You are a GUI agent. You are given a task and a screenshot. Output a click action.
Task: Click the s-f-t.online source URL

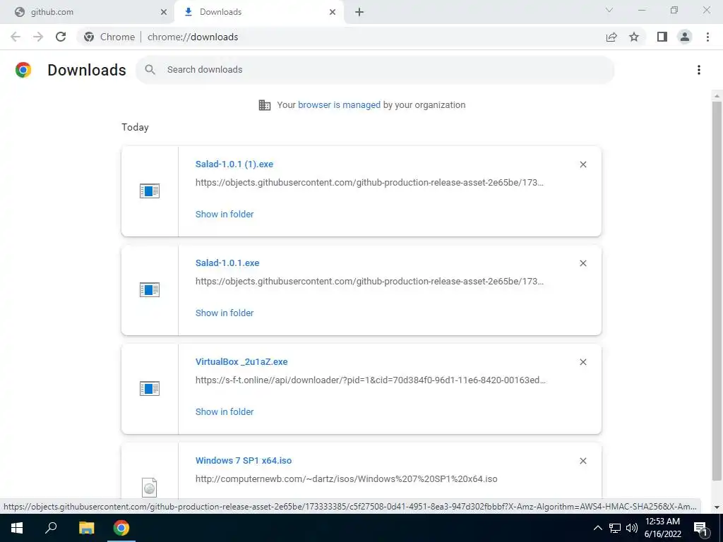(x=371, y=380)
